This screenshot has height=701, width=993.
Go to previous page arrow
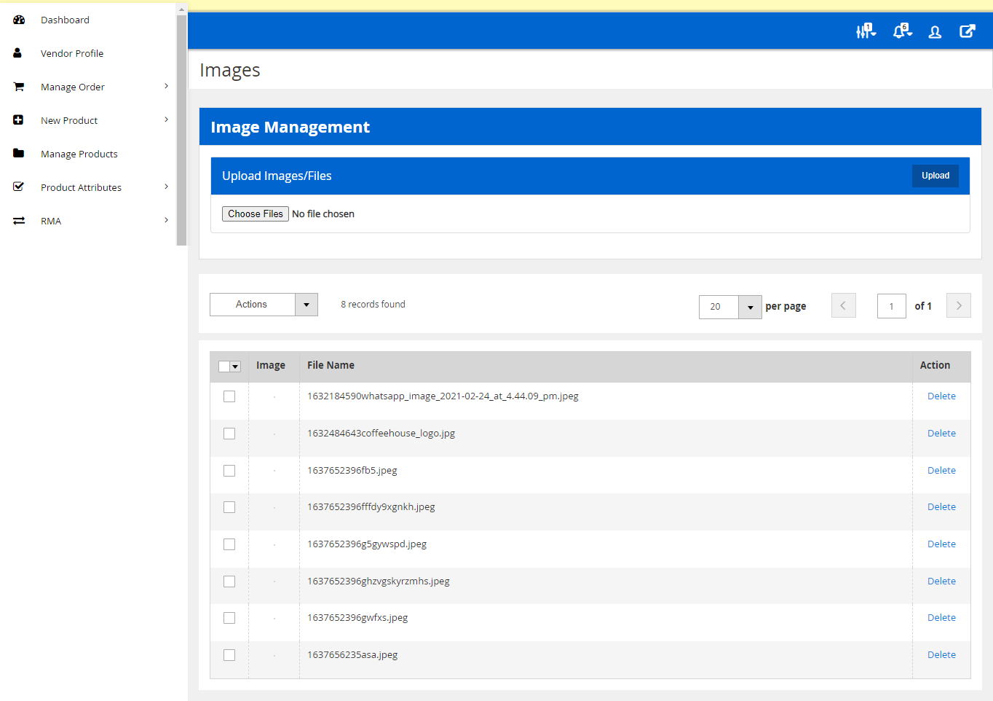pos(844,305)
